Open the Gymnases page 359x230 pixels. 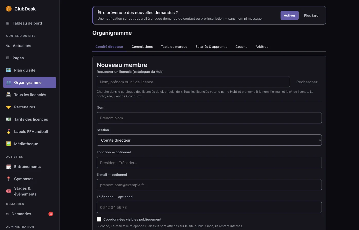point(30,179)
